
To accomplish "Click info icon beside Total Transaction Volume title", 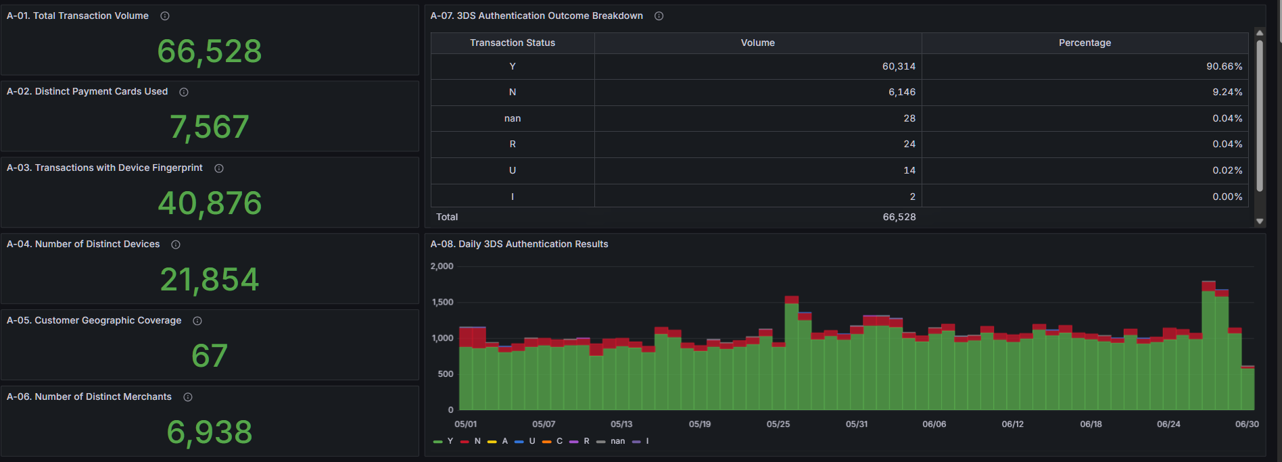I will pyautogui.click(x=165, y=16).
